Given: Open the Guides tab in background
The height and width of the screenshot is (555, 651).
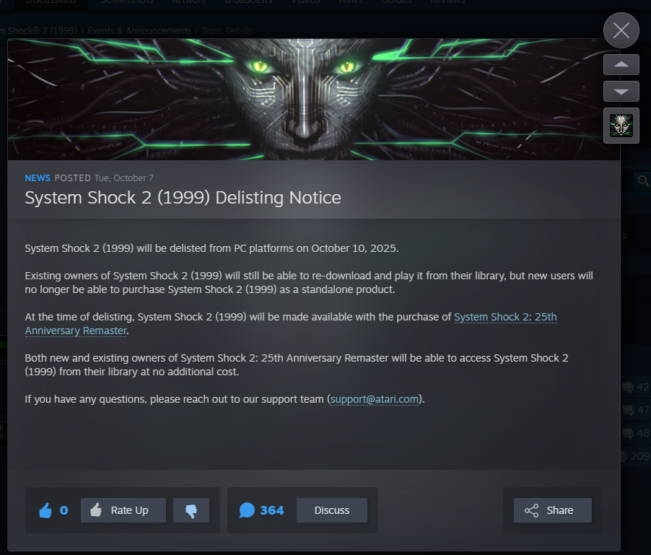Looking at the screenshot, I should pos(396,2).
